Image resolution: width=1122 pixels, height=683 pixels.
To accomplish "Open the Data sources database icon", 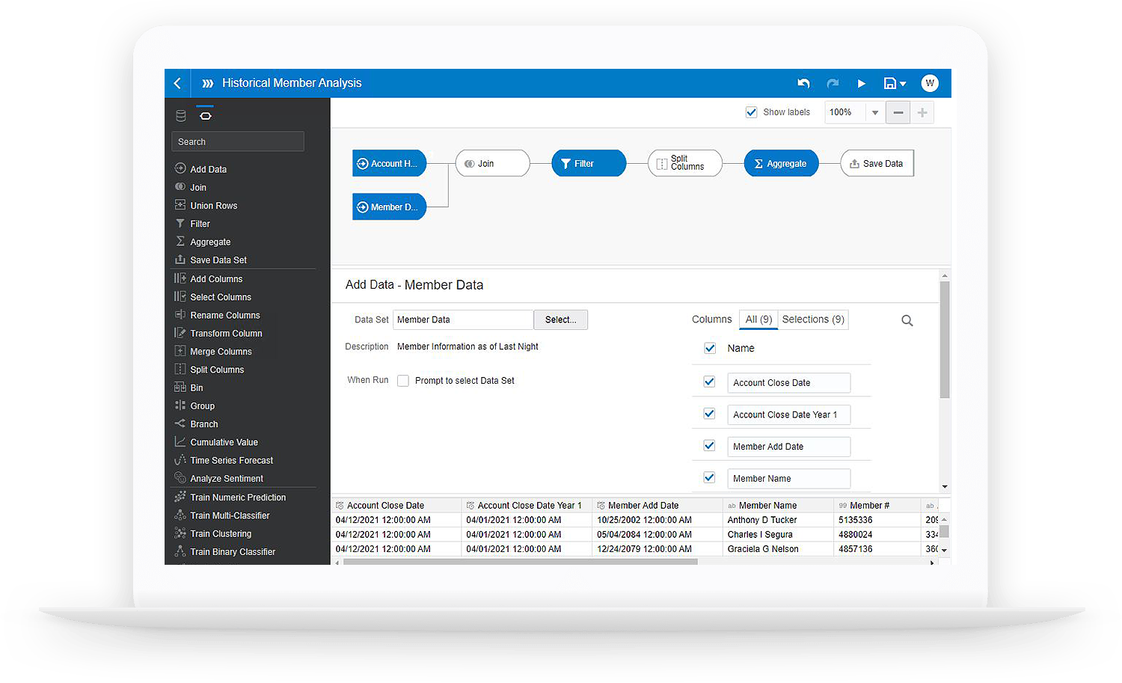I will click(181, 116).
